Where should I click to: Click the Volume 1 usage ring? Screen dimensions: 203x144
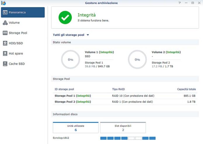coord(70,60)
